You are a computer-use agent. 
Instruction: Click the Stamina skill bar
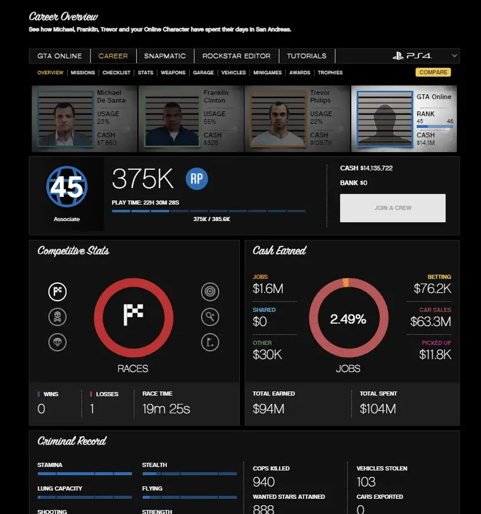coord(85,473)
